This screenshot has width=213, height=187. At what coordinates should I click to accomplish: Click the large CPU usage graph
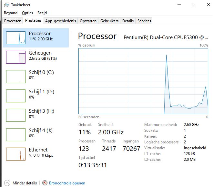click(x=143, y=81)
